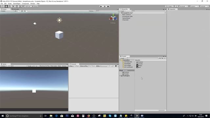Open the Shaded draw mode dropdown

7,11
